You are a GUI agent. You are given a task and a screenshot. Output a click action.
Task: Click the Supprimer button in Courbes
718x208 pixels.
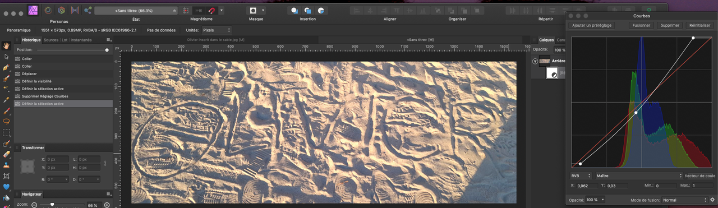click(670, 25)
